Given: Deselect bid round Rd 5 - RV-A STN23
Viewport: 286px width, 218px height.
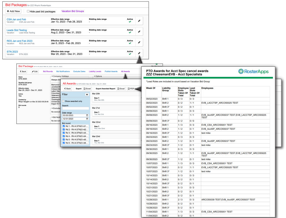Looking at the screenshot, I should (x=64, y=140).
